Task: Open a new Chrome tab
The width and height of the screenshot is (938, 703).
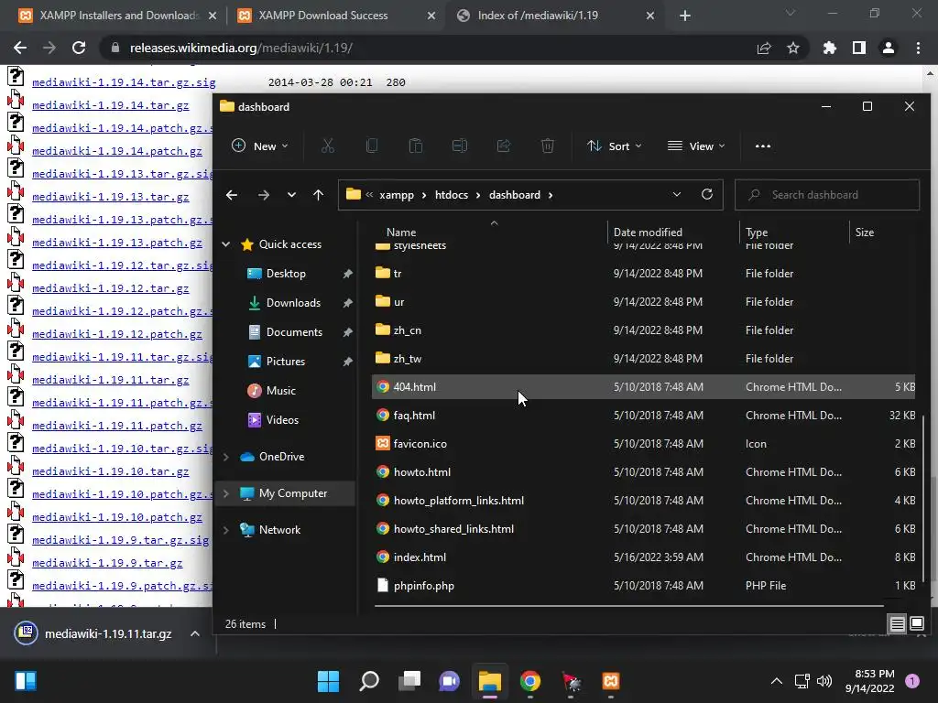Action: [685, 16]
